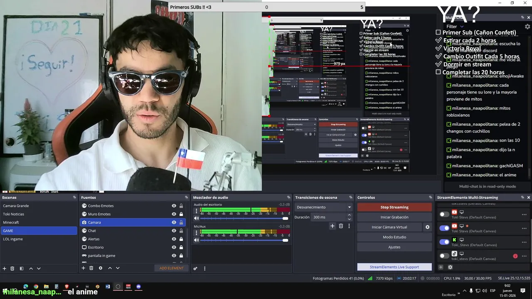Click Iniciar Cámara Virtual button
The width and height of the screenshot is (532, 299).
coord(389,227)
